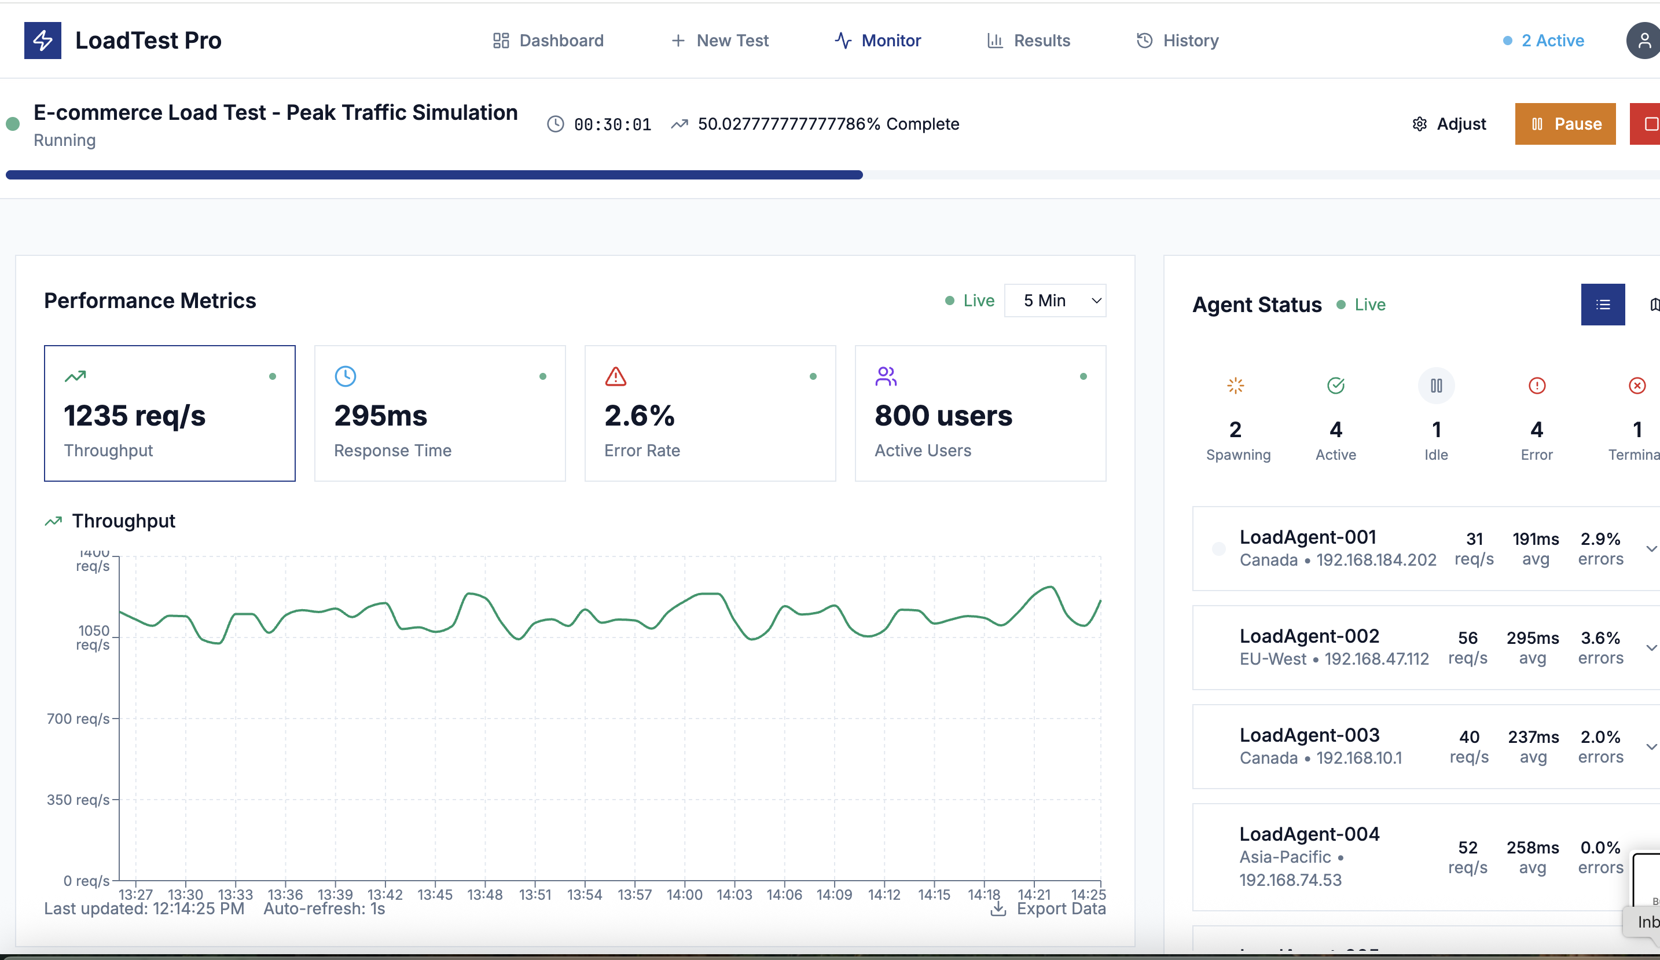Switch Agent Status to list view
1660x960 pixels.
(1602, 305)
